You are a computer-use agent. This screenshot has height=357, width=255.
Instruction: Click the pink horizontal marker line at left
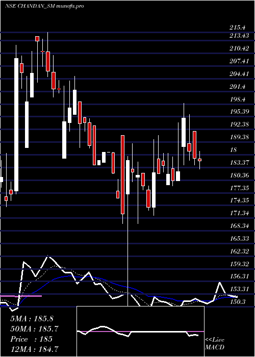pyautogui.click(x=21, y=296)
